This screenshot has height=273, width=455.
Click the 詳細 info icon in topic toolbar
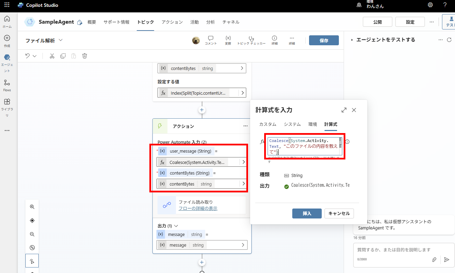point(274,40)
